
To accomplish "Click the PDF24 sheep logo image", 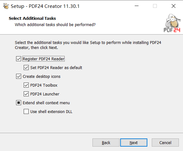I will 172,23.
